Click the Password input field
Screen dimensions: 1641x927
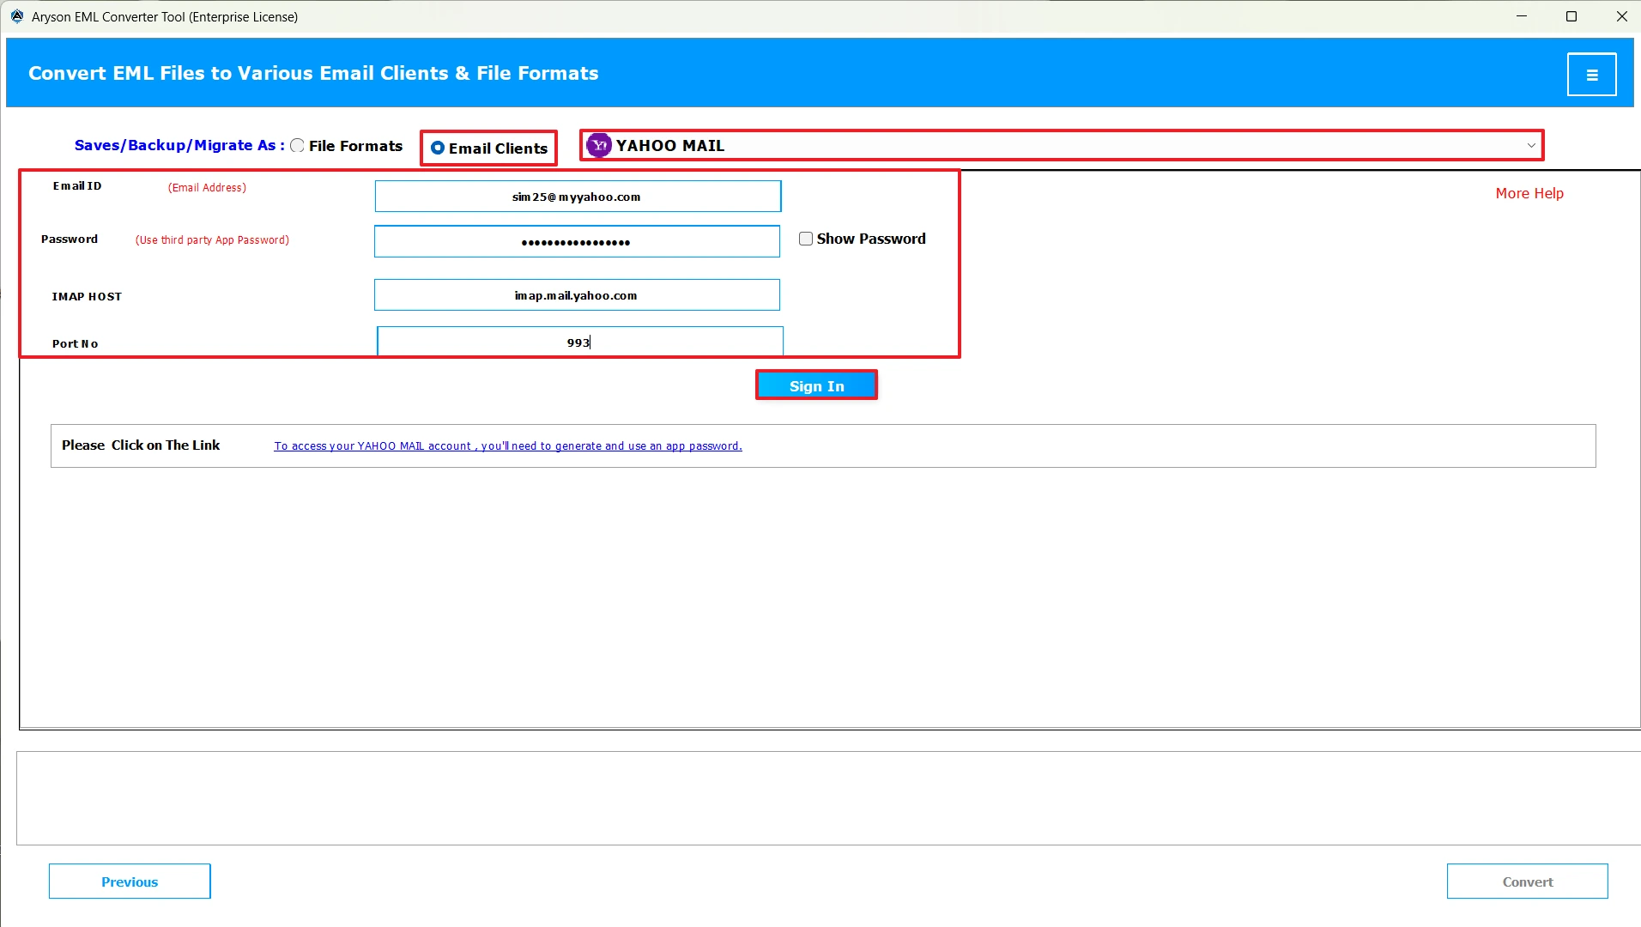pos(577,242)
